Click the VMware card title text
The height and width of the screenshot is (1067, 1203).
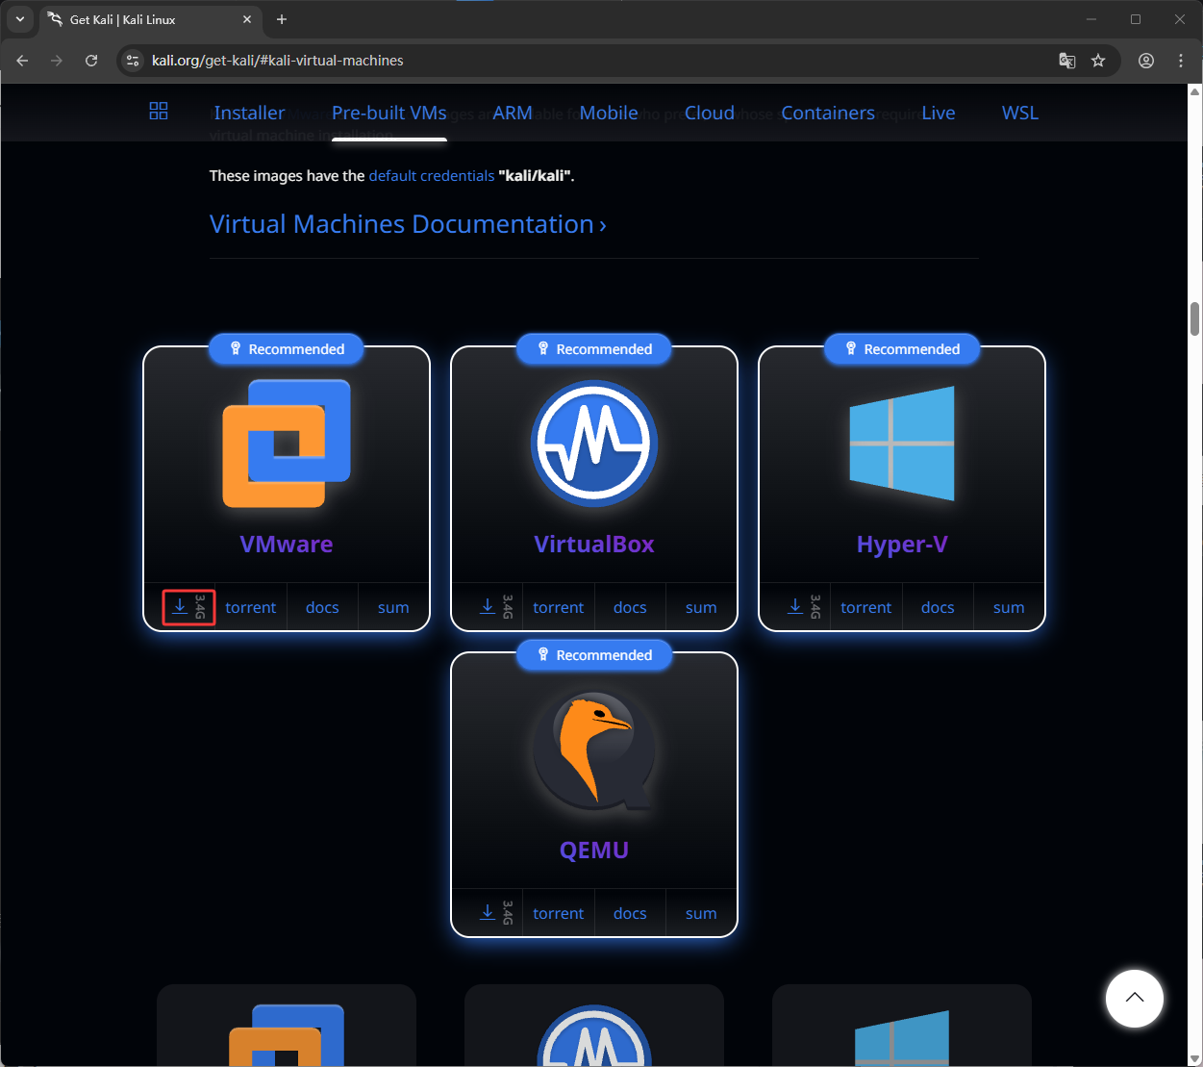[x=287, y=544]
